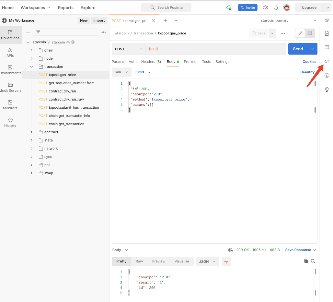333x302 pixels.
Task: Switch to the Params tab
Action: (x=118, y=62)
